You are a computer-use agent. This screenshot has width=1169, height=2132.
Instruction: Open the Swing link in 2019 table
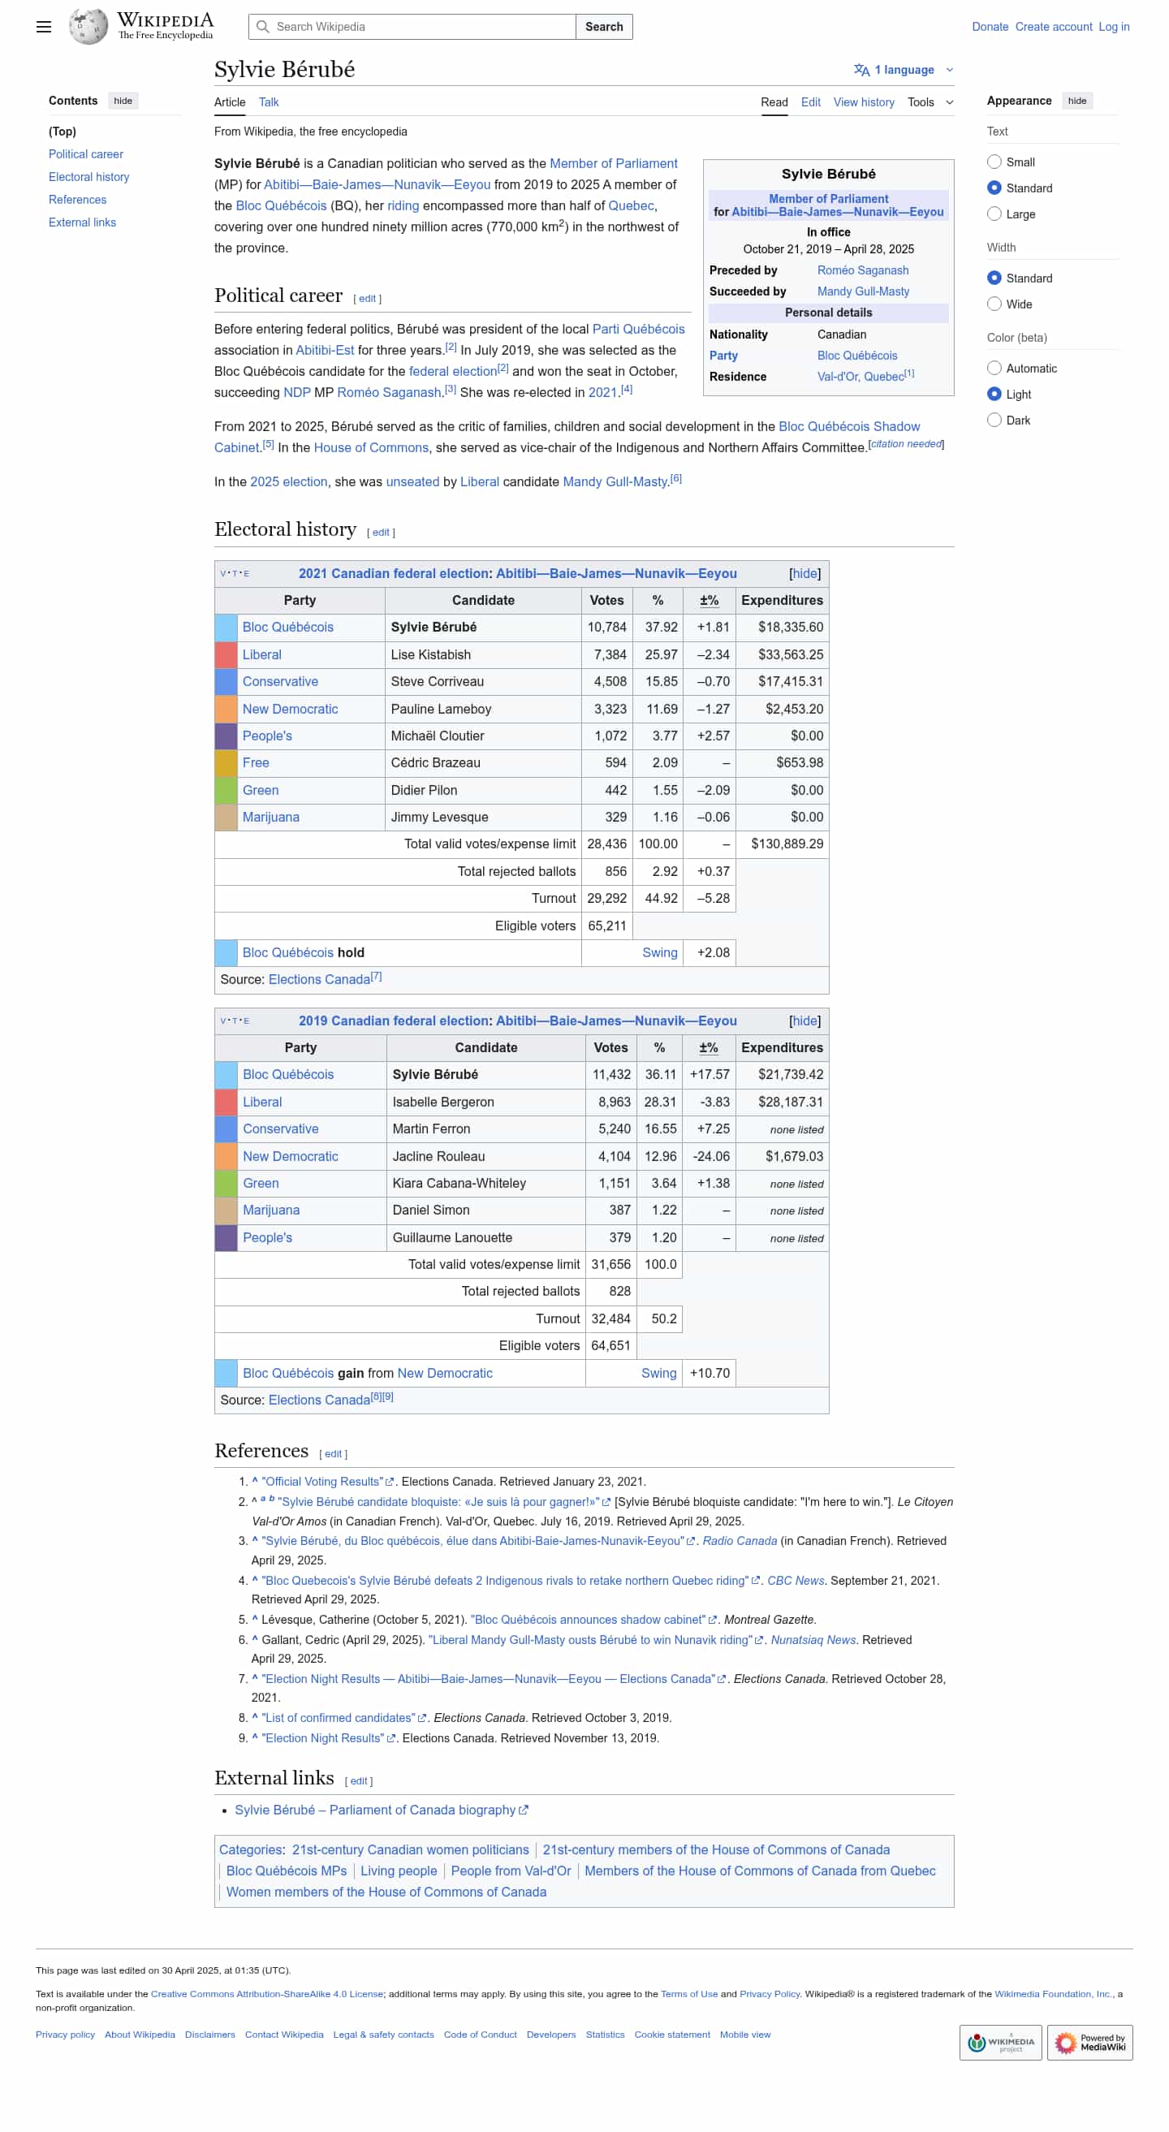point(658,1374)
